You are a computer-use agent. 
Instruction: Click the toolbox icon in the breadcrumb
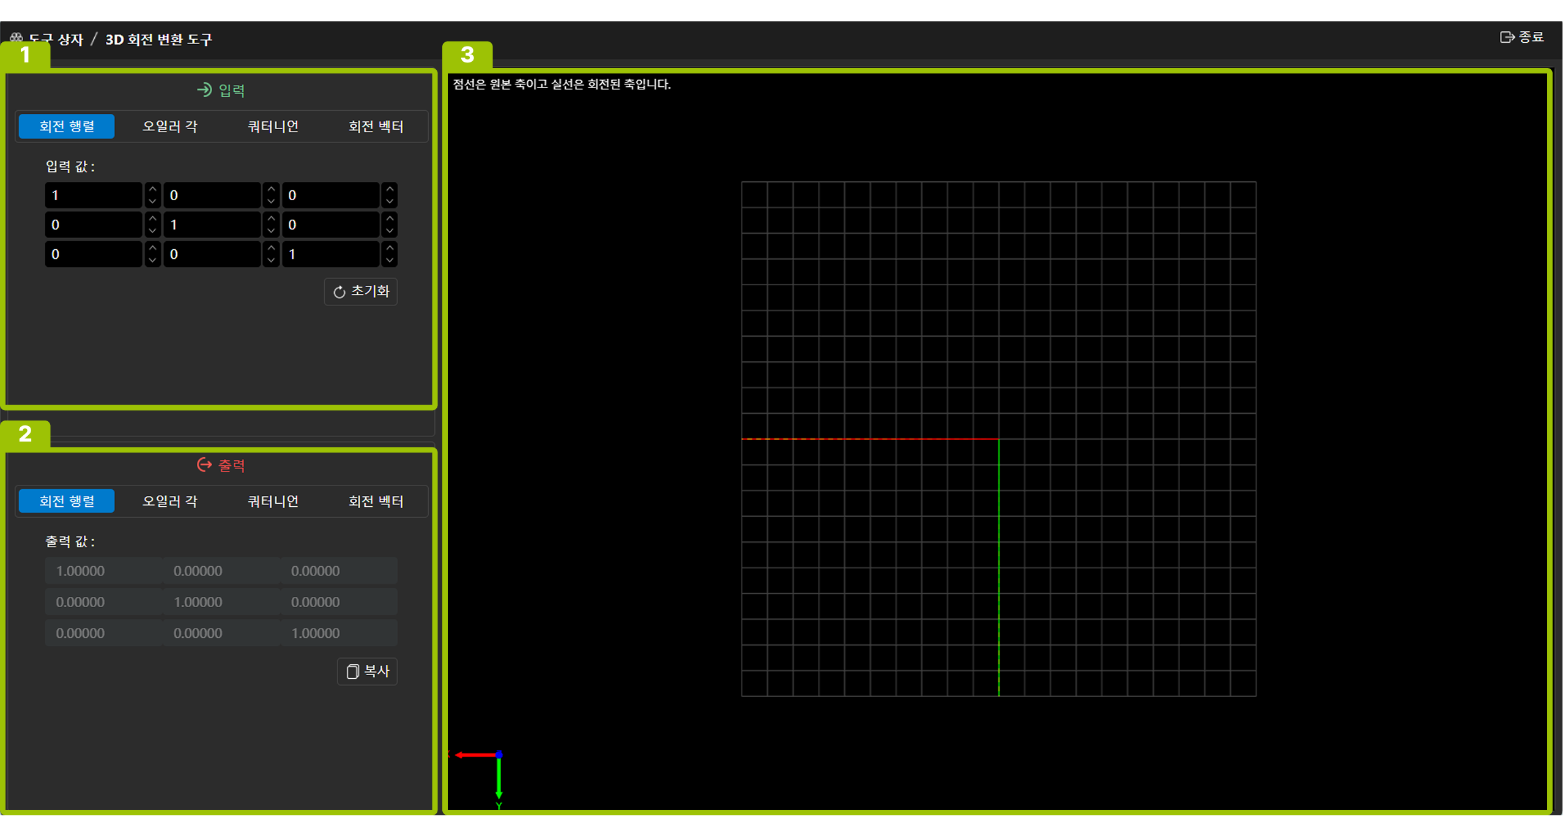[17, 39]
